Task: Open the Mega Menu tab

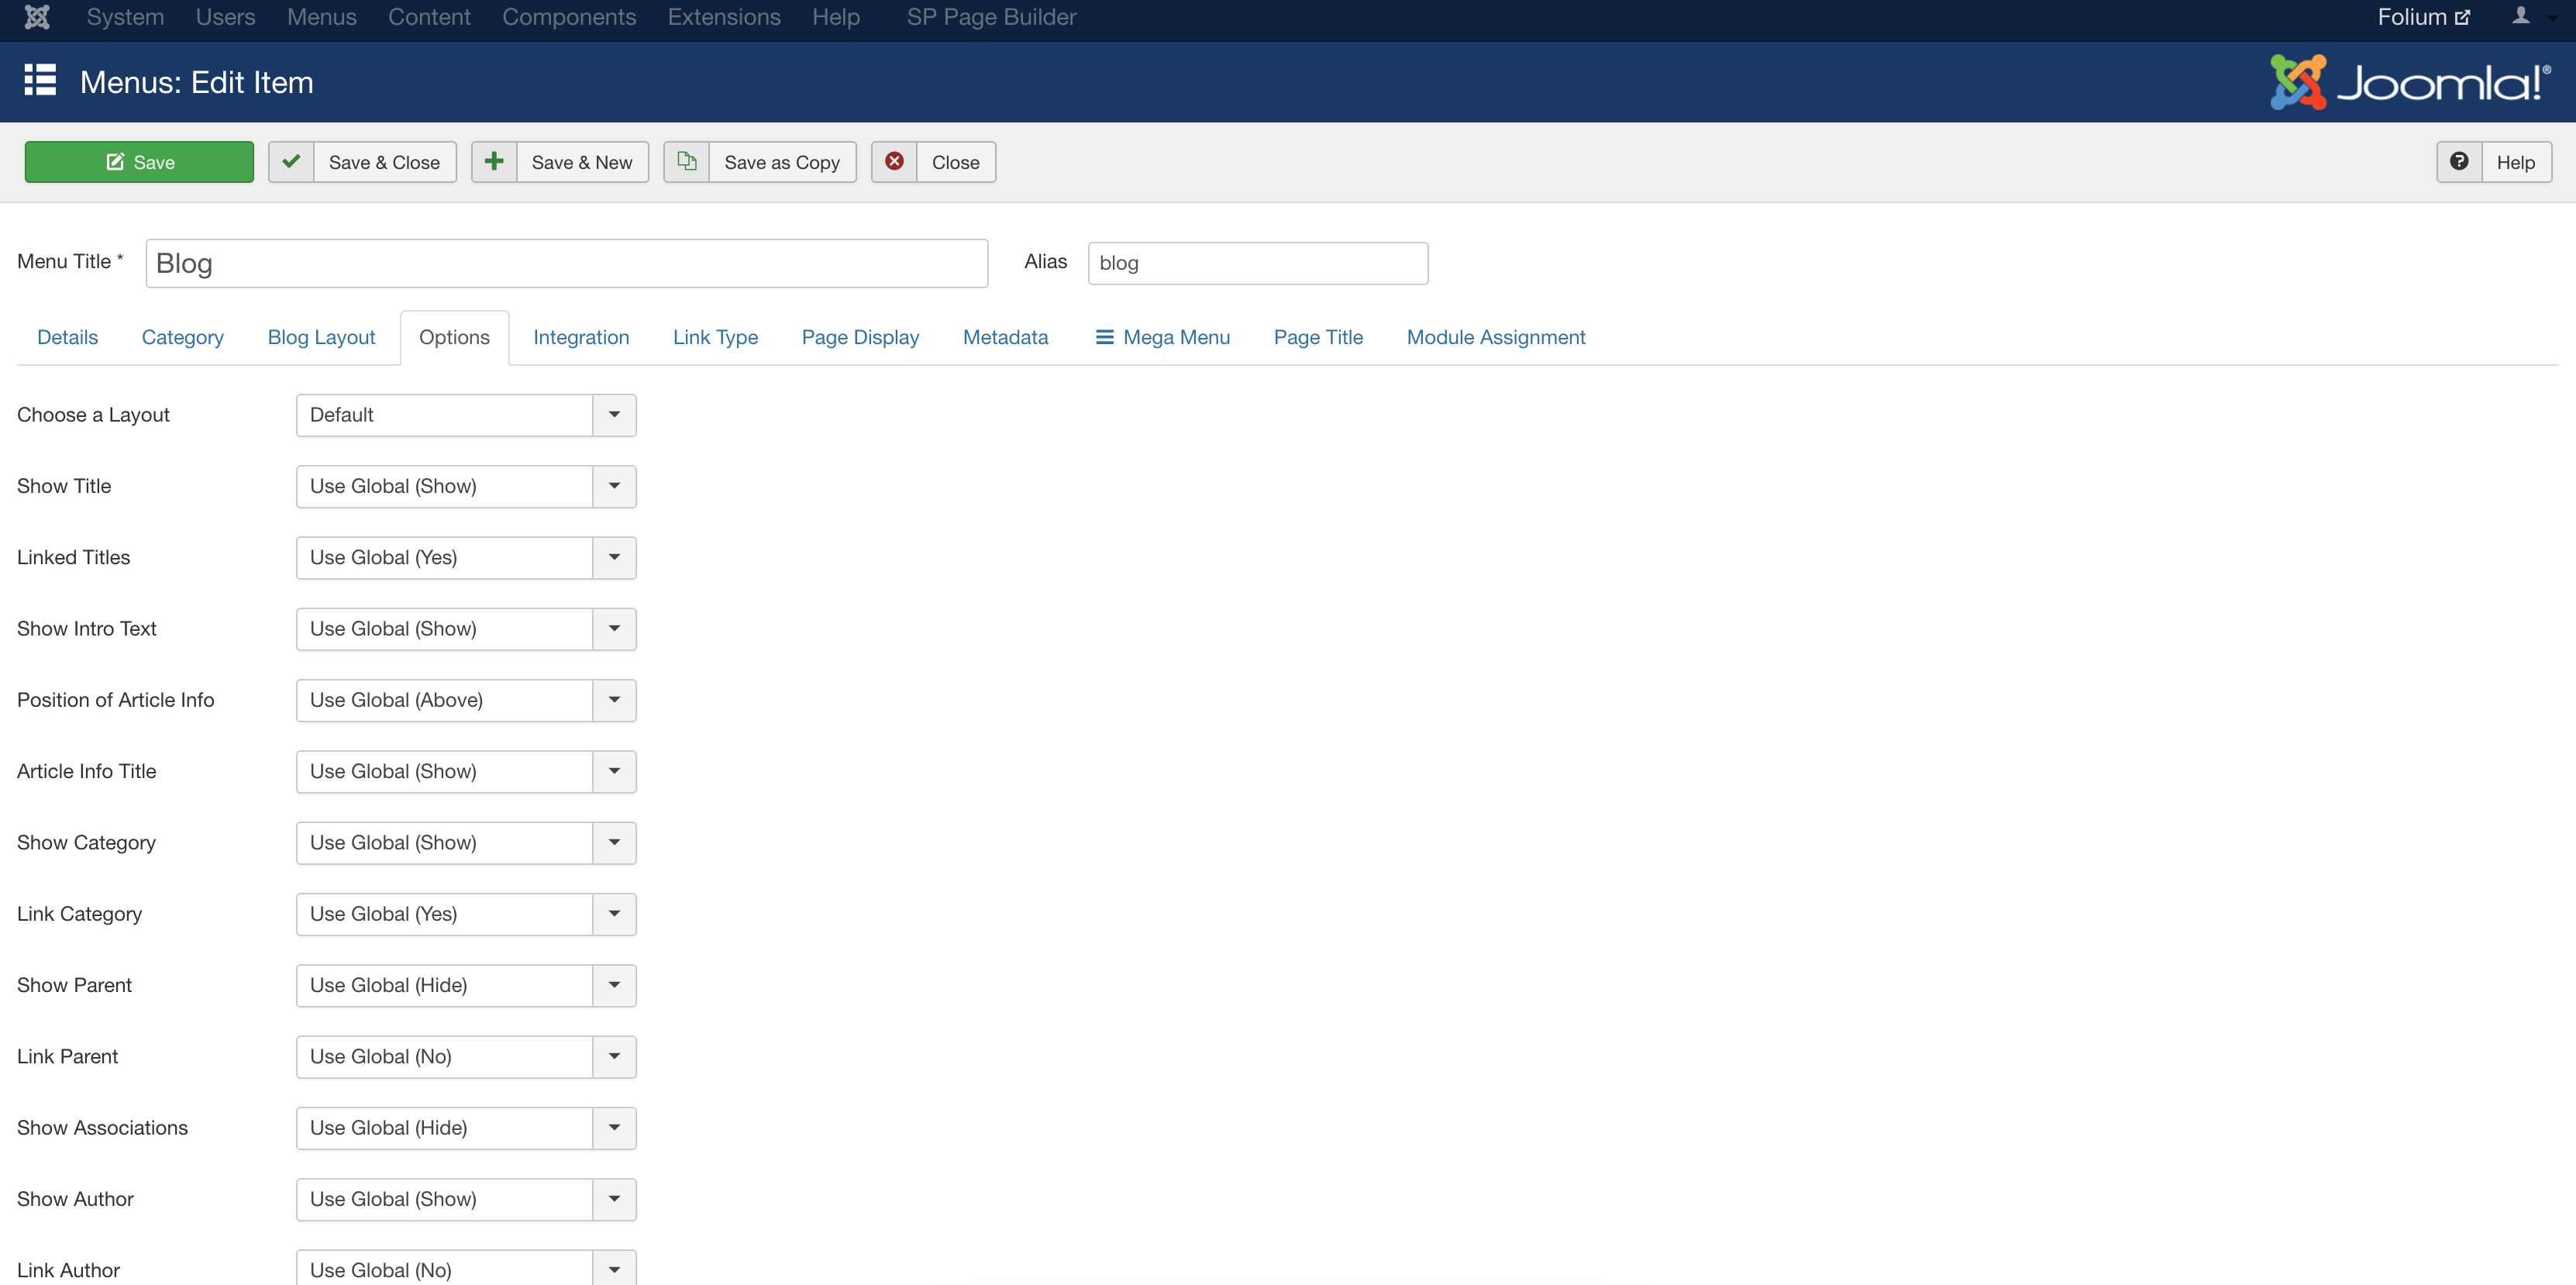Action: [x=1163, y=337]
